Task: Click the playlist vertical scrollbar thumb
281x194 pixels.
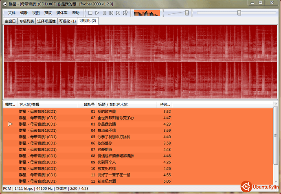Action: coord(275,135)
